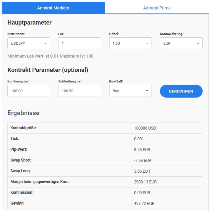This screenshot has height=211, width=210.
Task: Click the Ergebnisse section heading
Action: [24, 113]
